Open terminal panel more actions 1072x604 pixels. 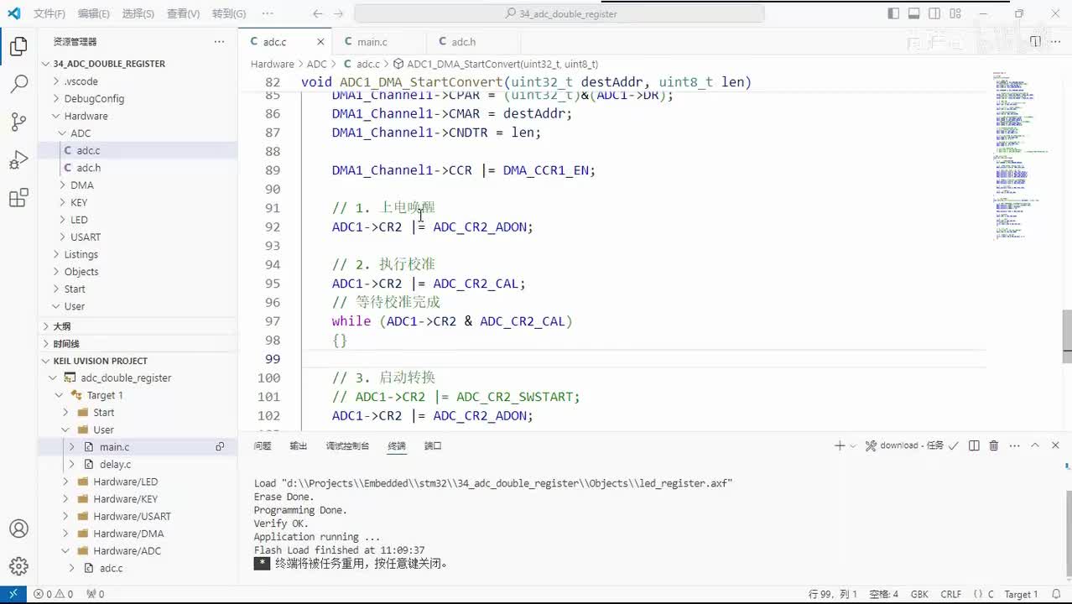pyautogui.click(x=1014, y=445)
